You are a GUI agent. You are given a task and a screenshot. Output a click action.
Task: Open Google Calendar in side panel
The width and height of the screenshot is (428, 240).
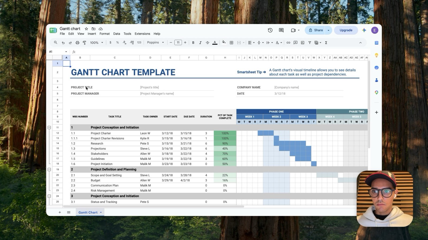tap(376, 43)
